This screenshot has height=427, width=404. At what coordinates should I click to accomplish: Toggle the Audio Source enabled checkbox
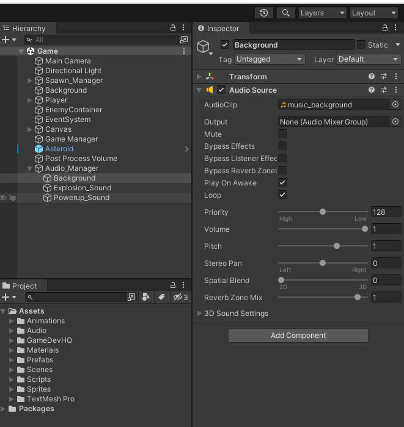221,90
